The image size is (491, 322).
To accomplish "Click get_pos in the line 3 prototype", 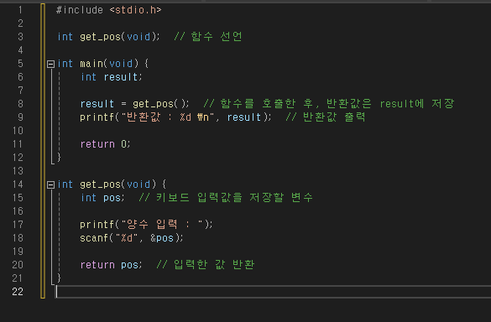I will point(100,37).
